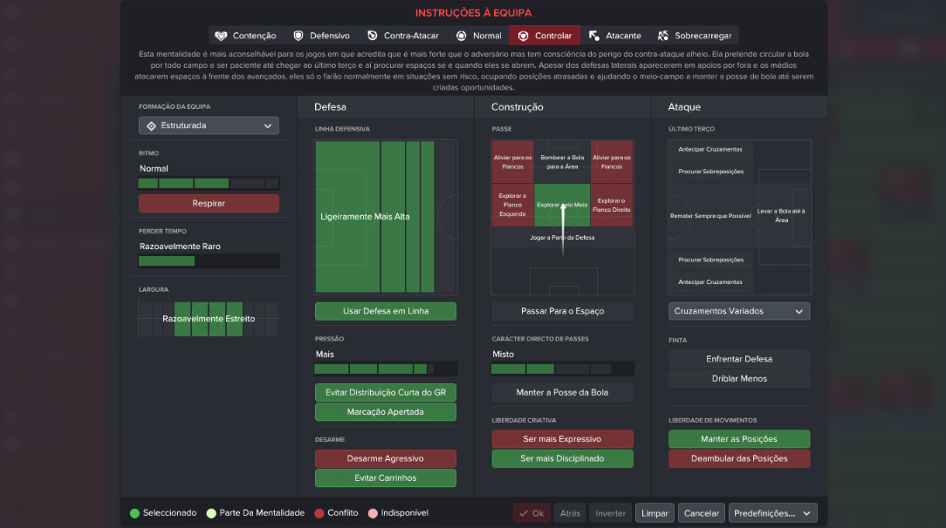Select the Contenção mentality shield icon

click(x=221, y=36)
